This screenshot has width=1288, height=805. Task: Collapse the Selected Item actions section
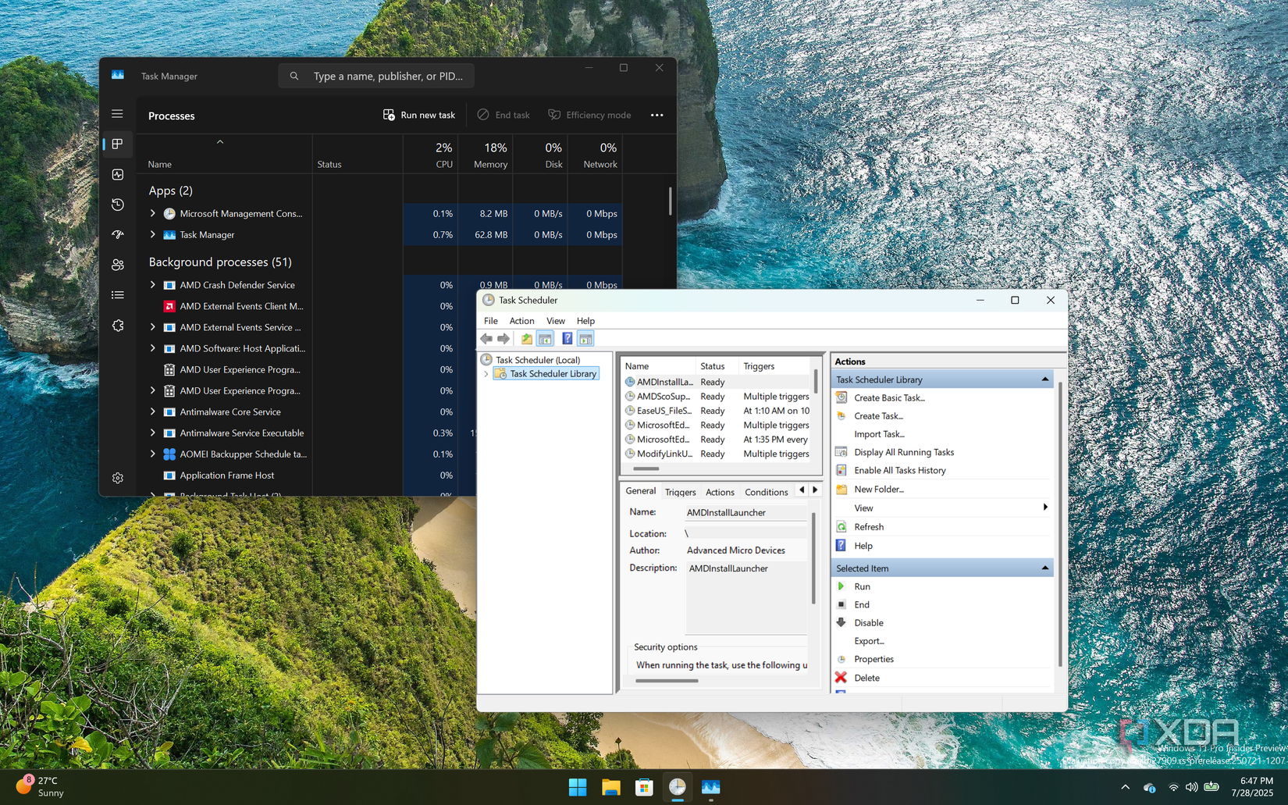tap(1045, 568)
